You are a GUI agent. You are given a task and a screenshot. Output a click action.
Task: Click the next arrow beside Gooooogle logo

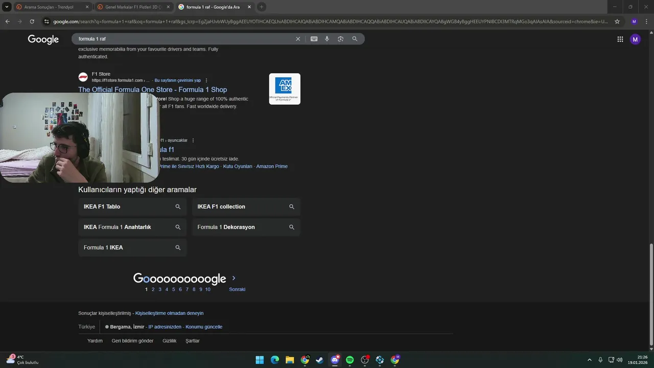click(x=233, y=278)
